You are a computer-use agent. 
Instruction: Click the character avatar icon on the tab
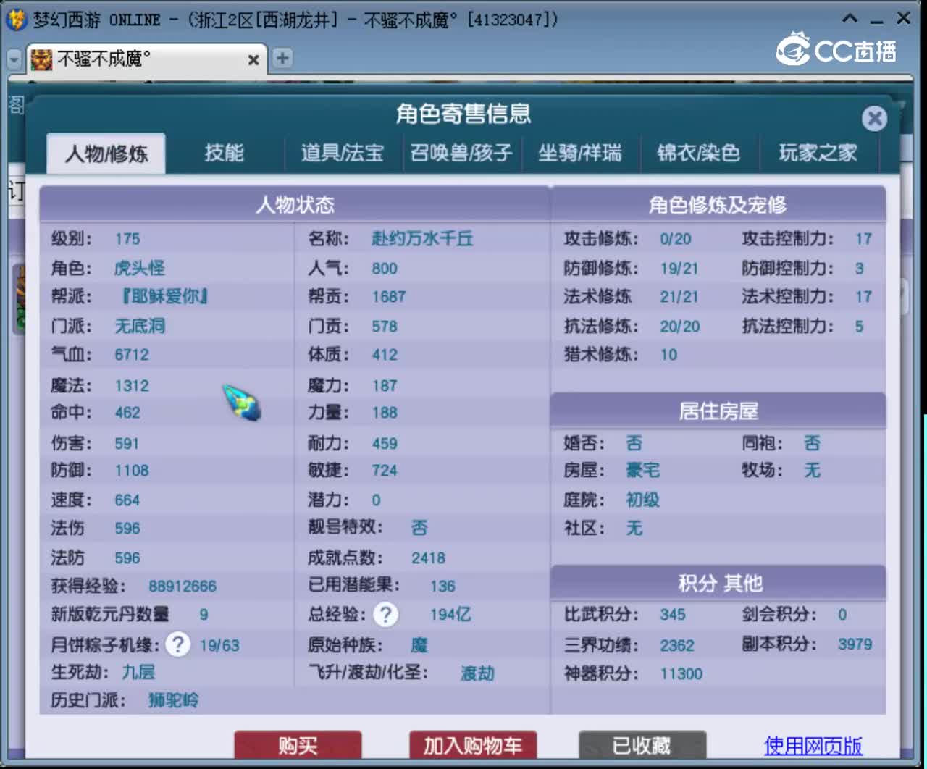click(x=41, y=59)
